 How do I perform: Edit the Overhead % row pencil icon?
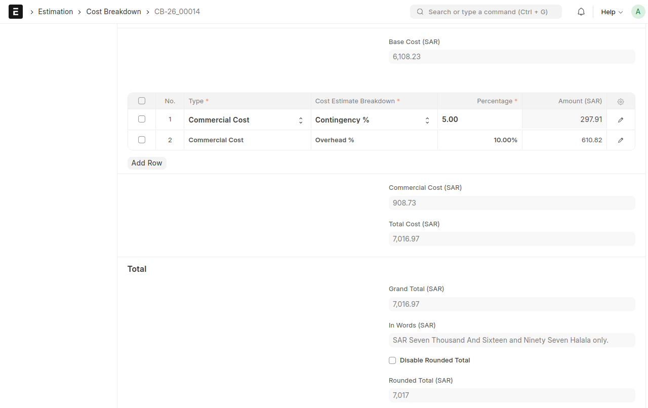click(x=621, y=140)
